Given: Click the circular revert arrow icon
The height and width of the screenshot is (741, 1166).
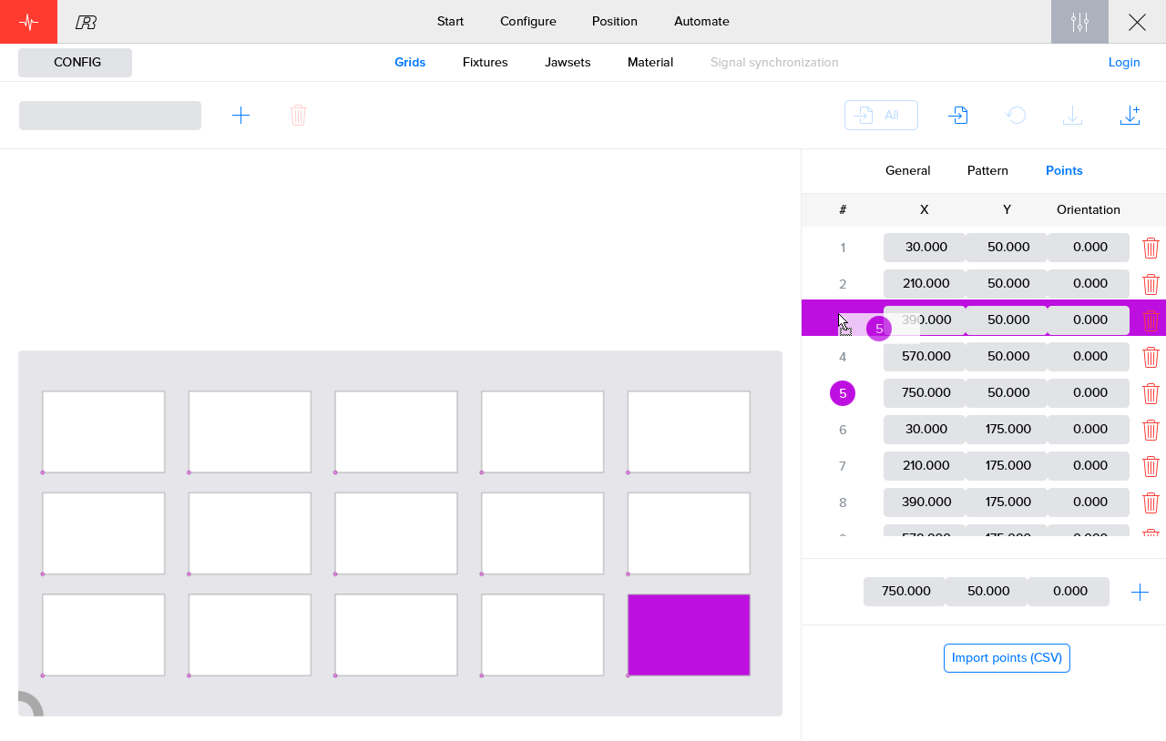Looking at the screenshot, I should pyautogui.click(x=1016, y=115).
